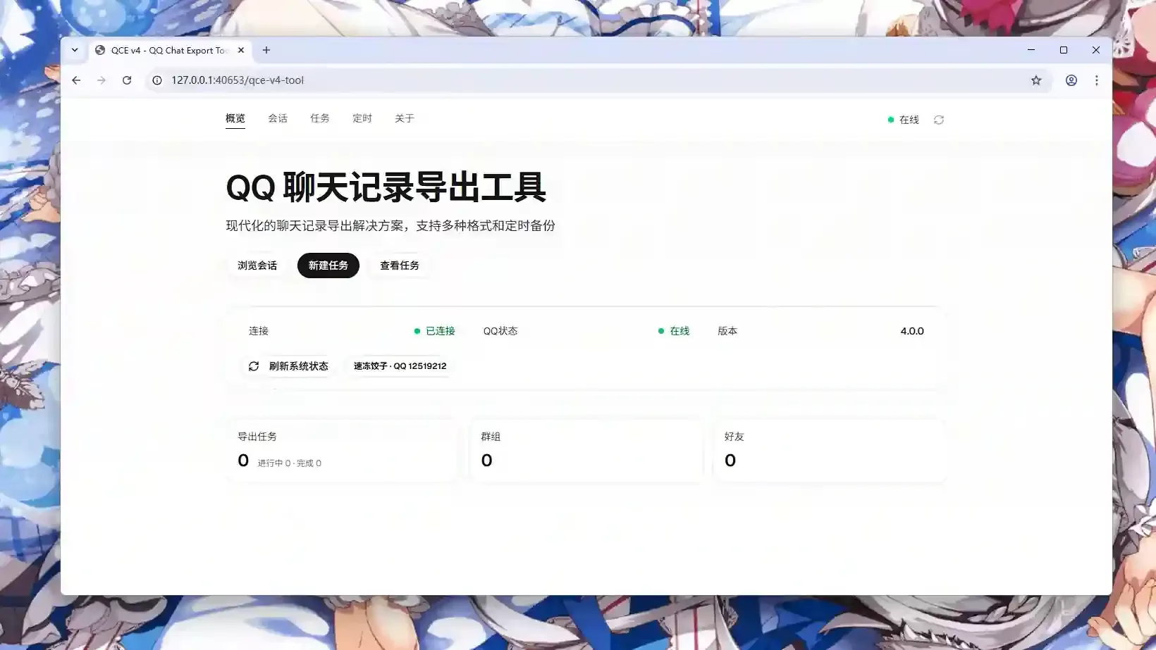Click the 群组 count card
Viewport: 1156px width, 650px height.
pyautogui.click(x=586, y=451)
